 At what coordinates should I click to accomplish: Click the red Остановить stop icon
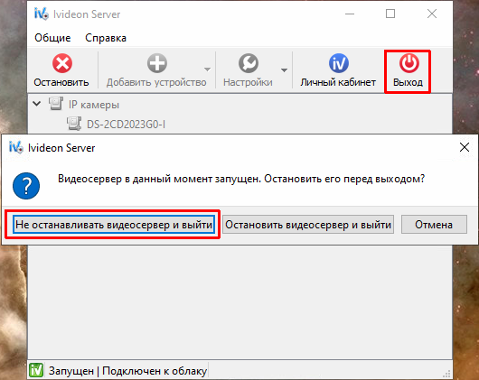click(x=62, y=63)
